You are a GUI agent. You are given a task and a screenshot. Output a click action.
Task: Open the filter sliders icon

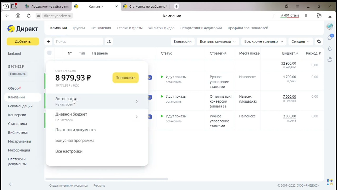109,41
